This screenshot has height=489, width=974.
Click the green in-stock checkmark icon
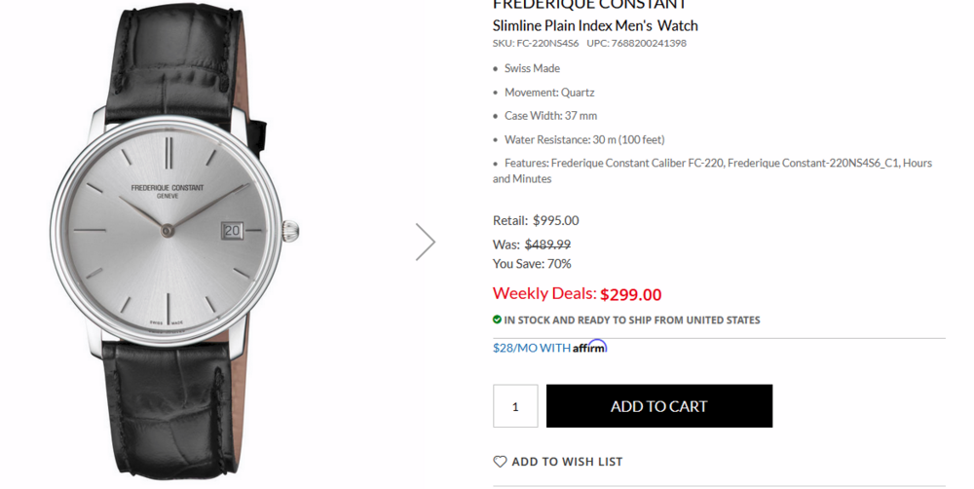[x=497, y=320]
